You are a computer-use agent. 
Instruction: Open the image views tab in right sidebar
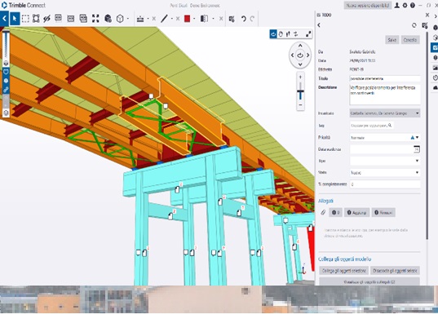click(x=436, y=68)
